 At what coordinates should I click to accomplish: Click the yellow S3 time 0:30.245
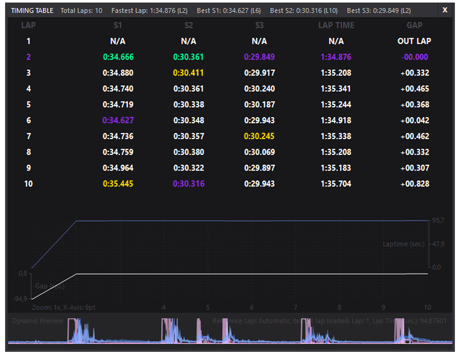[259, 136]
